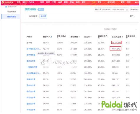The image size is (140, 114).
Task: Open the 交易 top navigation tab
Action: (54, 2)
